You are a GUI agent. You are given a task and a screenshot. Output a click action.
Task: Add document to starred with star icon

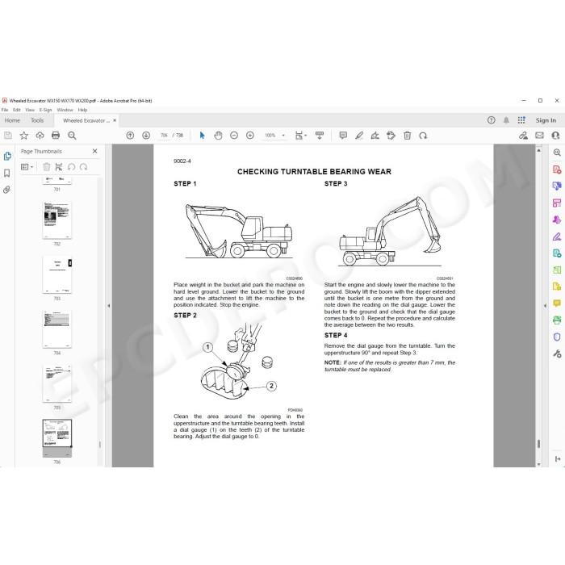[x=23, y=136]
